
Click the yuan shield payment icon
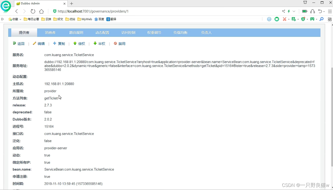click(303, 19)
